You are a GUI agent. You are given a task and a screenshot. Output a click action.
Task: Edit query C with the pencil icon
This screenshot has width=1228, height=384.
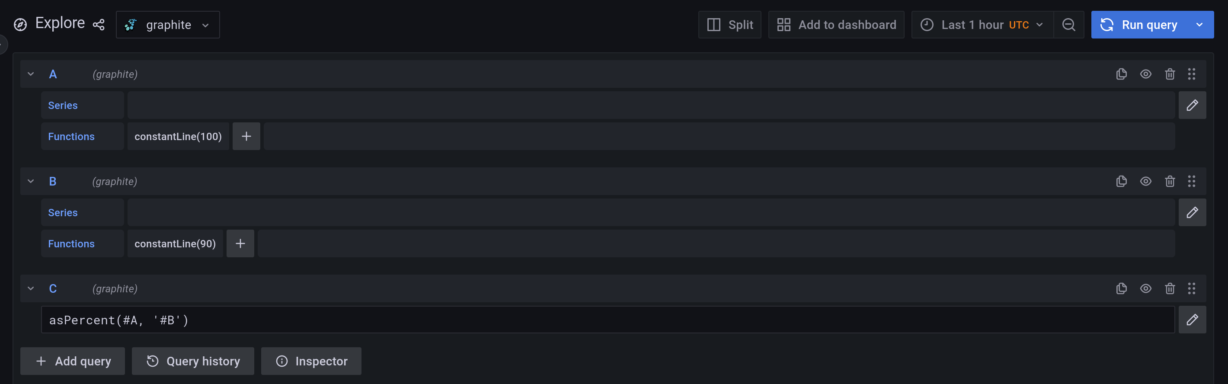1193,320
